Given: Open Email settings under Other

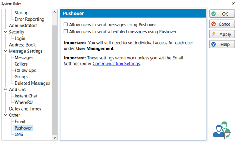Looking at the screenshot, I should click(20, 121).
